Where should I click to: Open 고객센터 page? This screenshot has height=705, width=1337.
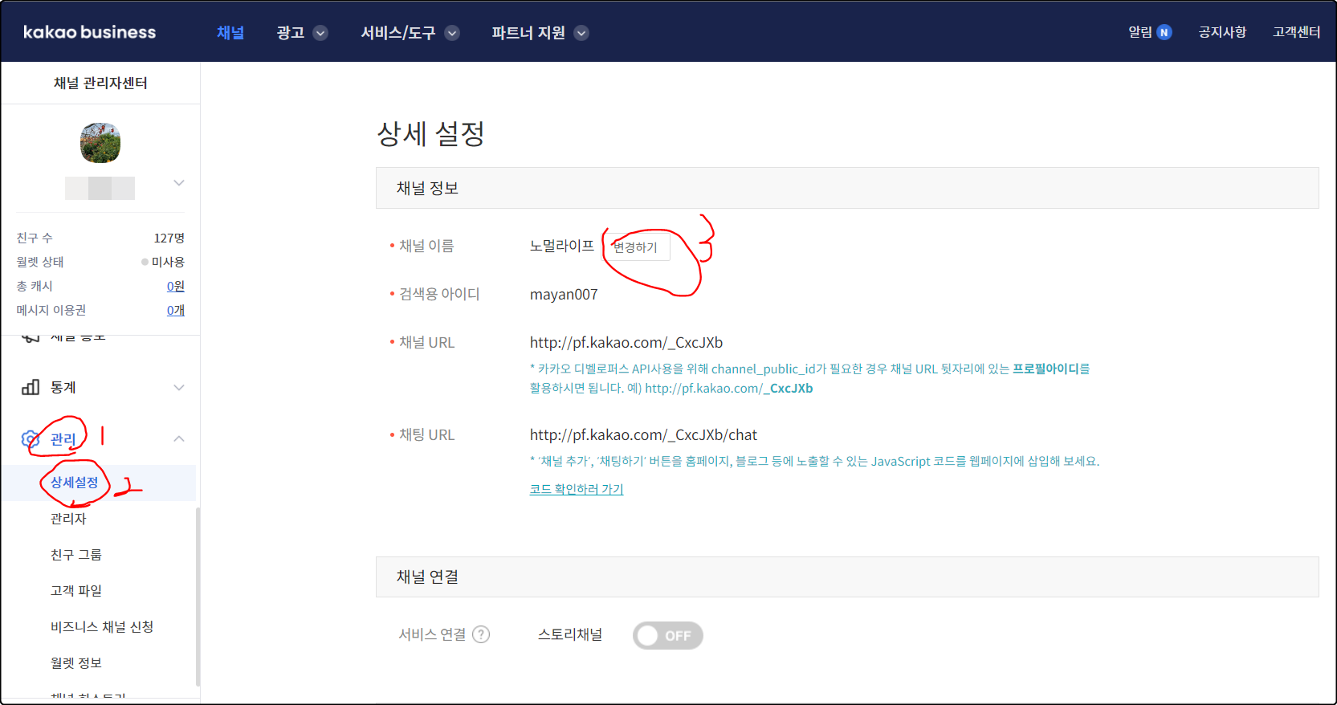point(1296,32)
